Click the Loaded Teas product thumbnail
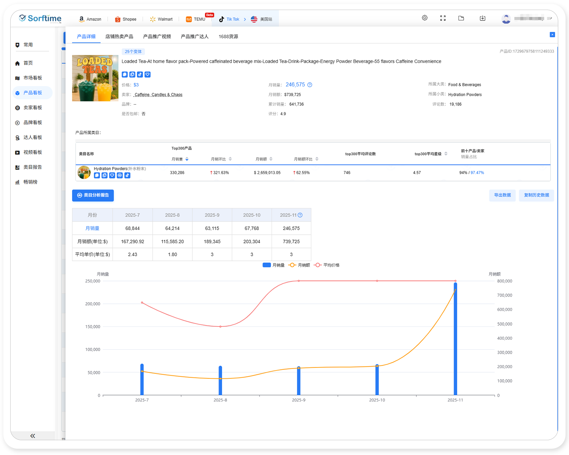 click(95, 78)
